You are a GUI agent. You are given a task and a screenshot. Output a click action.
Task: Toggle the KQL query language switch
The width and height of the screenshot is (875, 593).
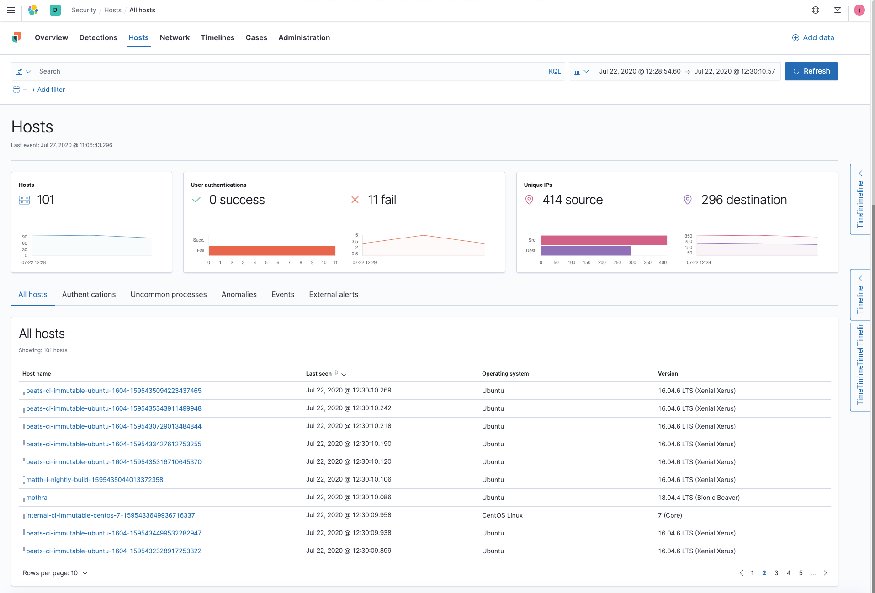click(x=554, y=71)
